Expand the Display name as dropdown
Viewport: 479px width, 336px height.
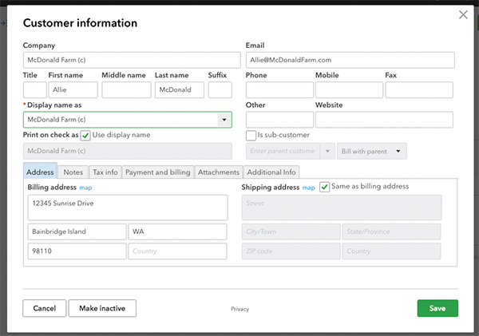[224, 120]
